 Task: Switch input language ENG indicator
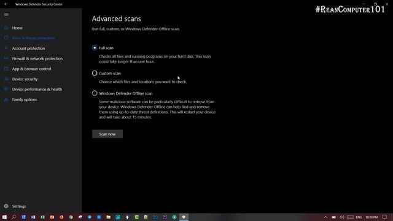tap(359, 217)
